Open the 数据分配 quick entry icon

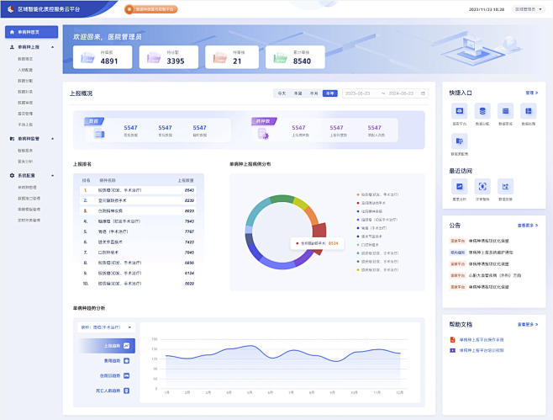click(x=482, y=110)
